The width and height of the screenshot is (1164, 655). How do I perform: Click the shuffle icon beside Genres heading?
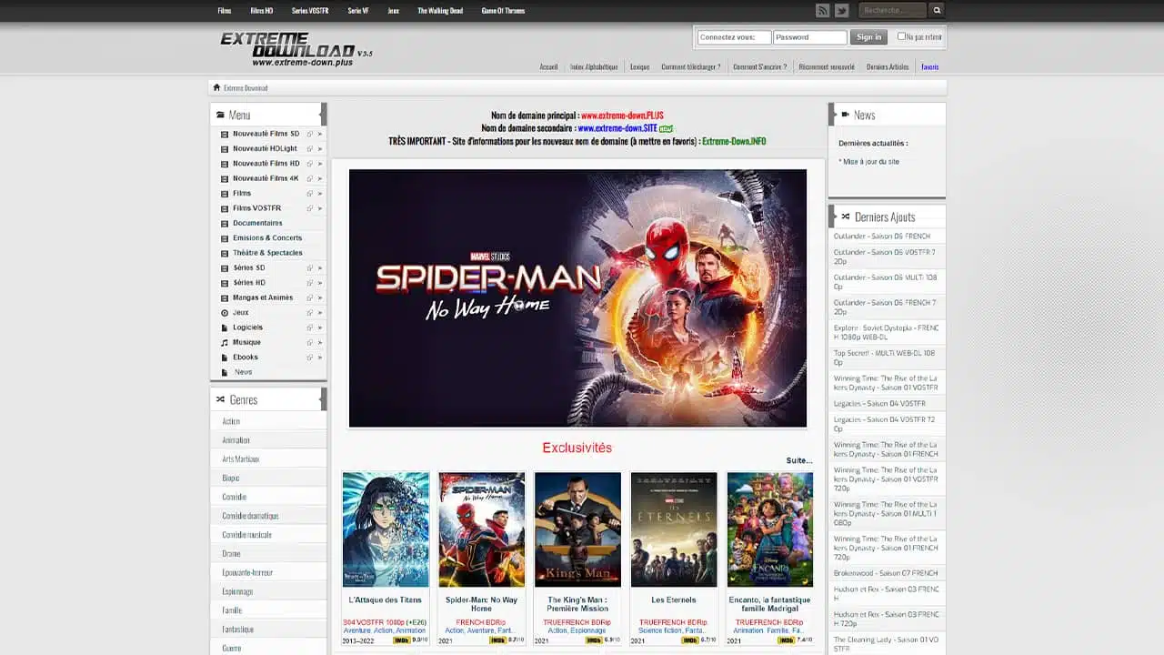click(x=220, y=399)
